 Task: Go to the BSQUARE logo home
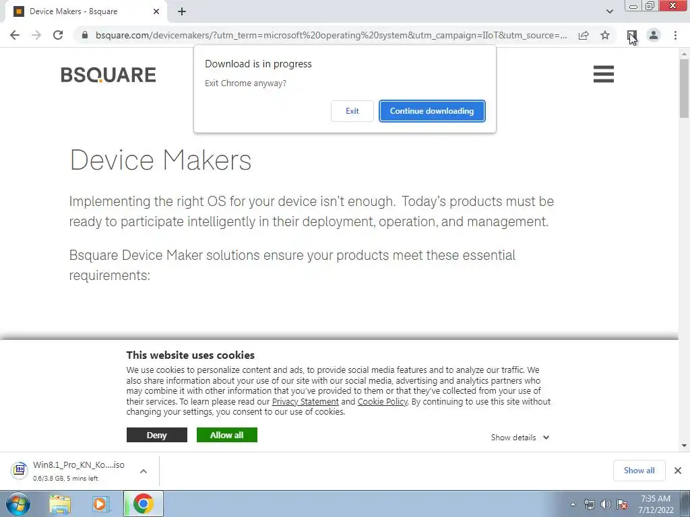tap(108, 75)
